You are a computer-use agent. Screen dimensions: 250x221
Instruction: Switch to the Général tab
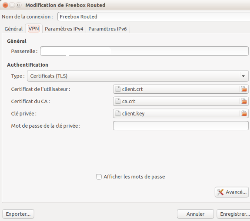coord(13,29)
